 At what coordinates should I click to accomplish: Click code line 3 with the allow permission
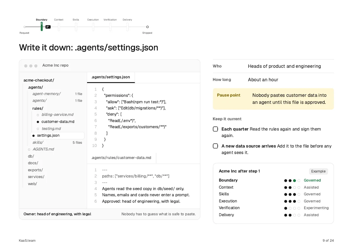point(136,102)
